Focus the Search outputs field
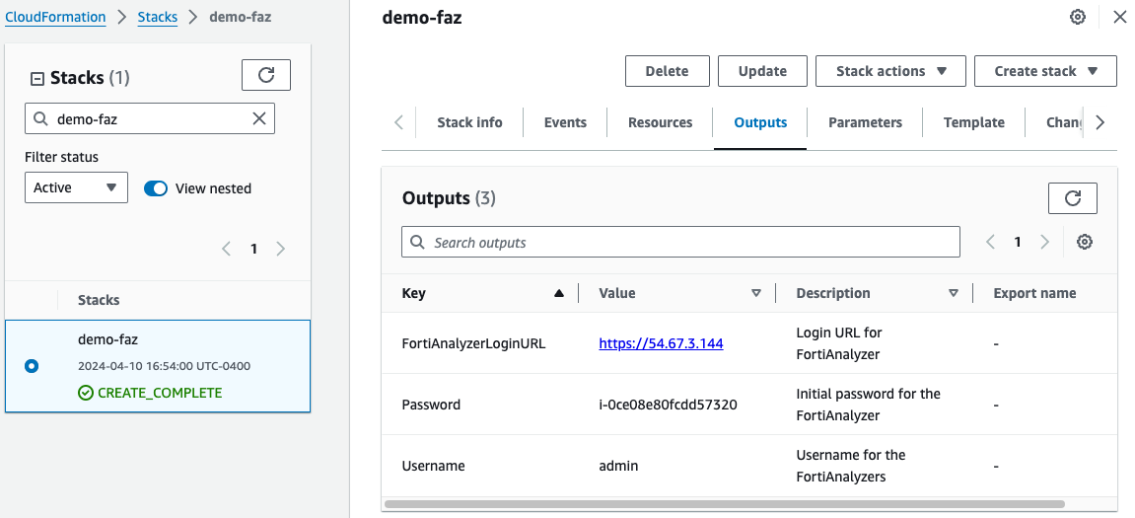 (680, 242)
